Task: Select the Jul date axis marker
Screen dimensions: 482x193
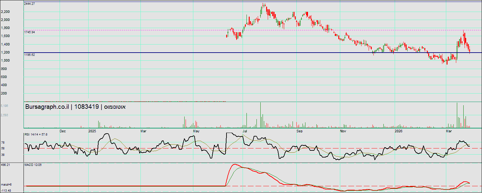Action: click(245, 131)
